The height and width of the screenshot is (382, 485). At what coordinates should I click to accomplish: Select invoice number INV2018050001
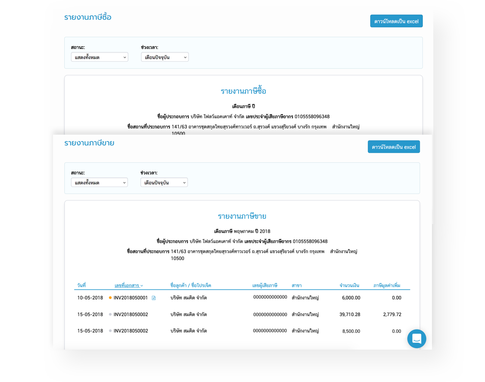click(131, 298)
